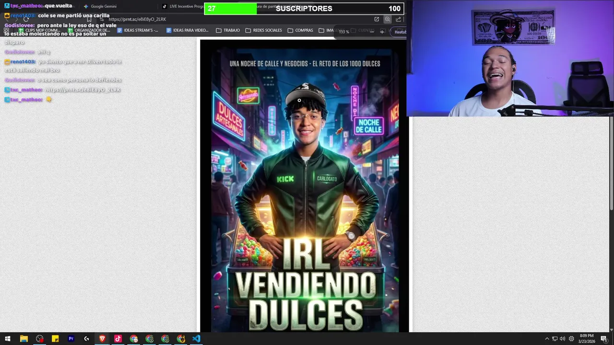
Task: Show hidden system tray icons
Action: click(x=547, y=339)
